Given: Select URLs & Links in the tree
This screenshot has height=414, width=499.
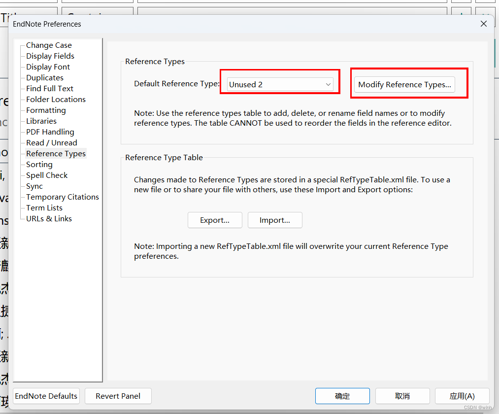Looking at the screenshot, I should coord(49,218).
